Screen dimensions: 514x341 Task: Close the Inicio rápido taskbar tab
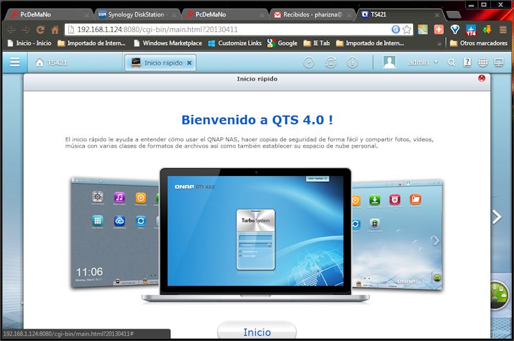pyautogui.click(x=189, y=63)
